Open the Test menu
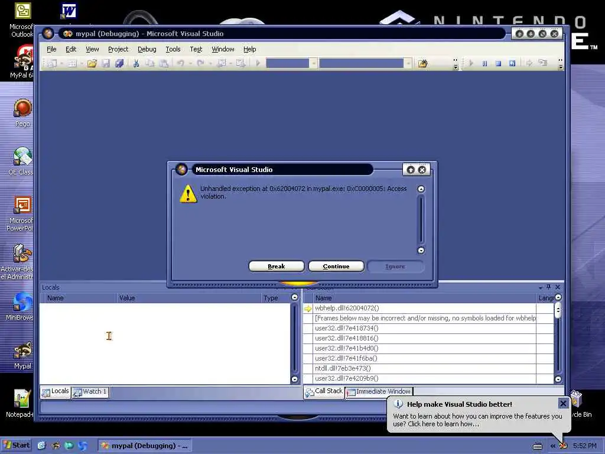 196,49
